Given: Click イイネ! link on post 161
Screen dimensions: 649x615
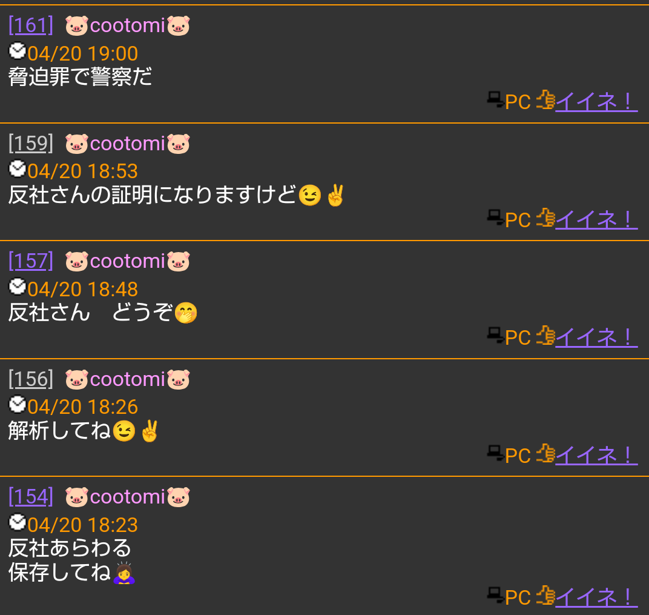Looking at the screenshot, I should pos(596,101).
